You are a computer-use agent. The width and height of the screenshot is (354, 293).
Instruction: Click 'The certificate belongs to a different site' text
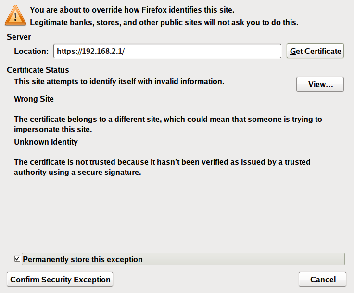tap(168, 119)
